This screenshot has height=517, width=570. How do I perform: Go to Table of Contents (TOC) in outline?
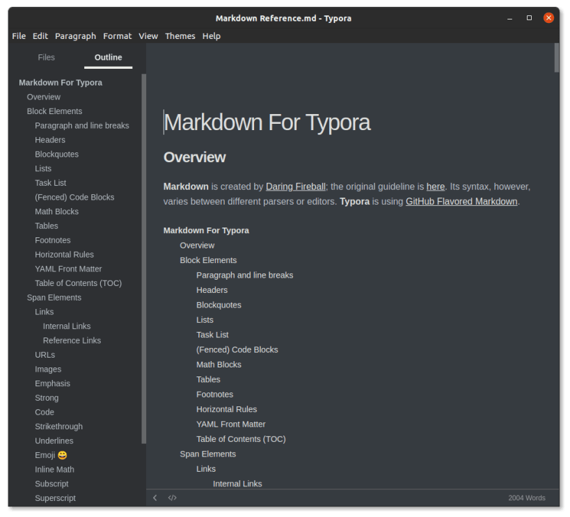pos(78,283)
